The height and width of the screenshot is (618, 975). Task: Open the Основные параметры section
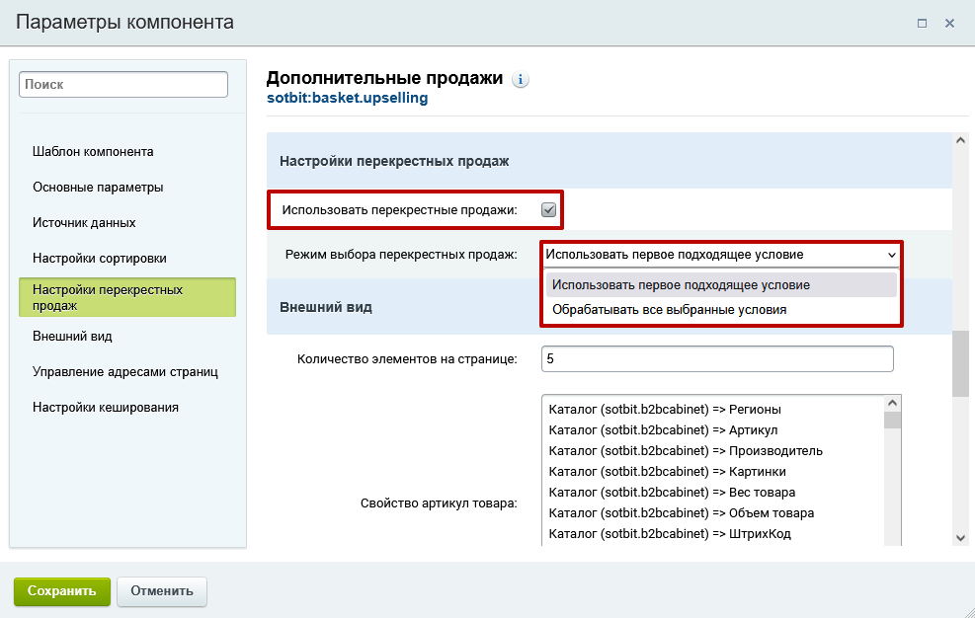coord(94,187)
